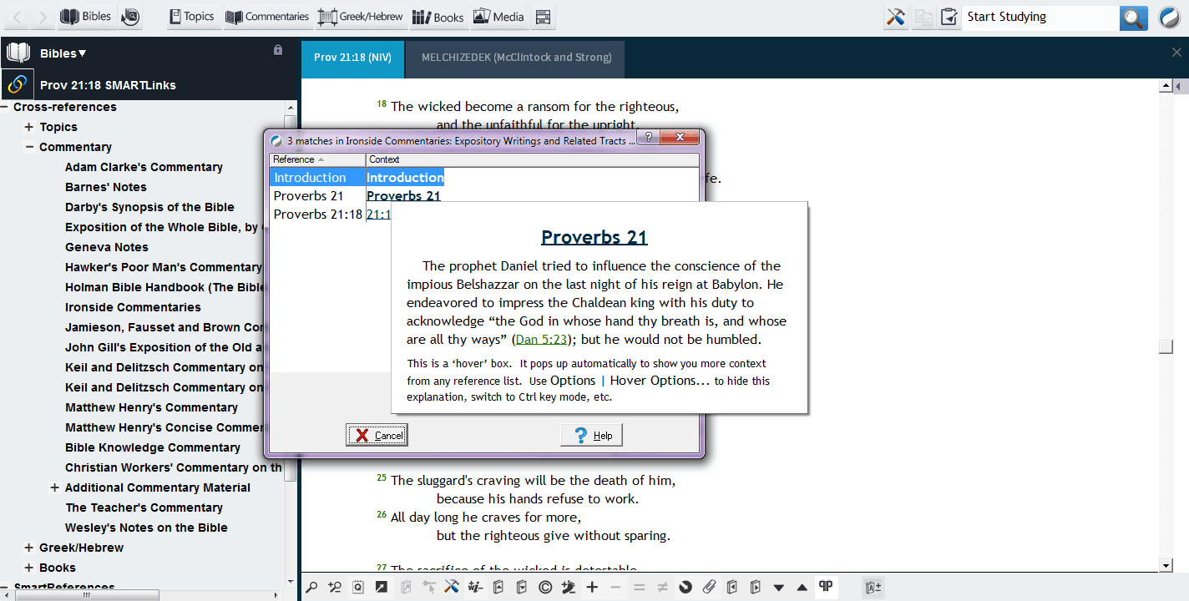Click the add-search plus magnifier icon
This screenshot has height=601, width=1189.
pyautogui.click(x=335, y=588)
